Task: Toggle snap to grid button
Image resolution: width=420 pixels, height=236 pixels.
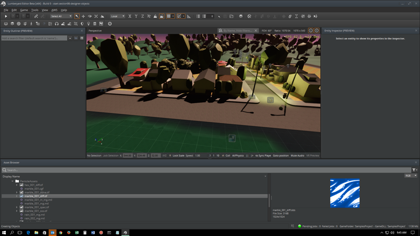Action: tap(169, 16)
